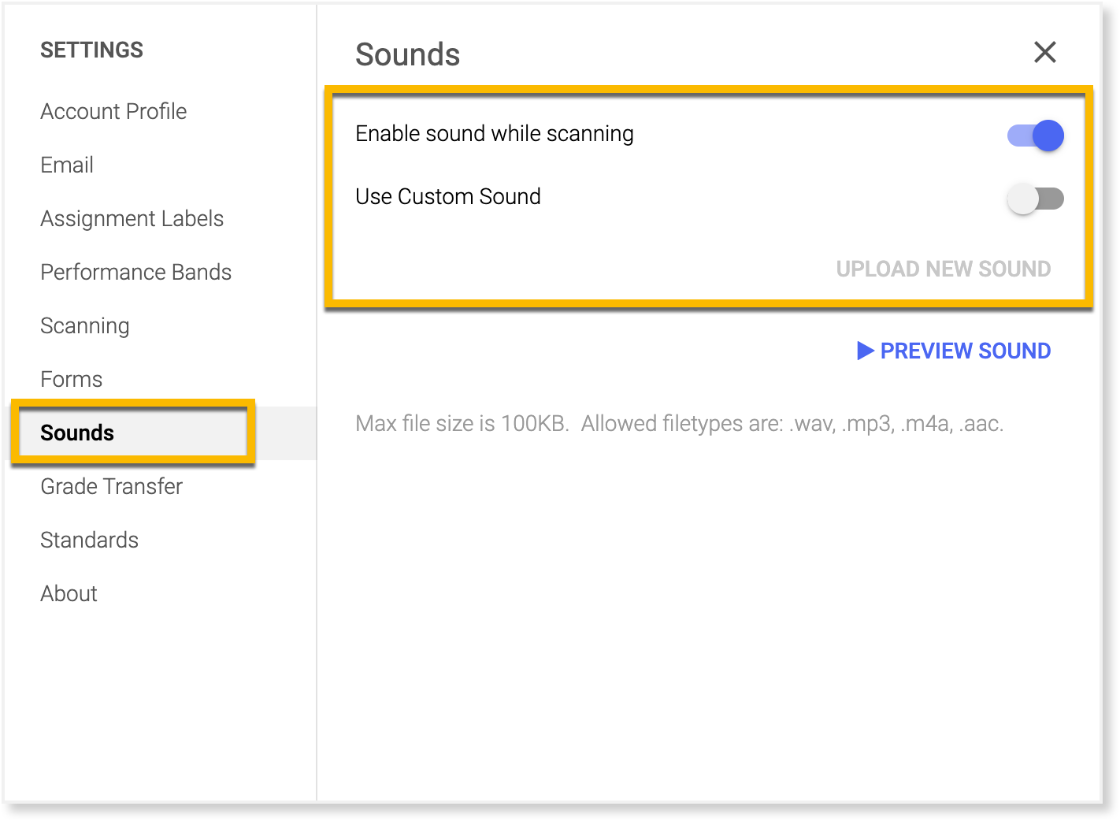This screenshot has width=1120, height=821.
Task: Close the Sounds settings dialog
Action: point(1044,53)
